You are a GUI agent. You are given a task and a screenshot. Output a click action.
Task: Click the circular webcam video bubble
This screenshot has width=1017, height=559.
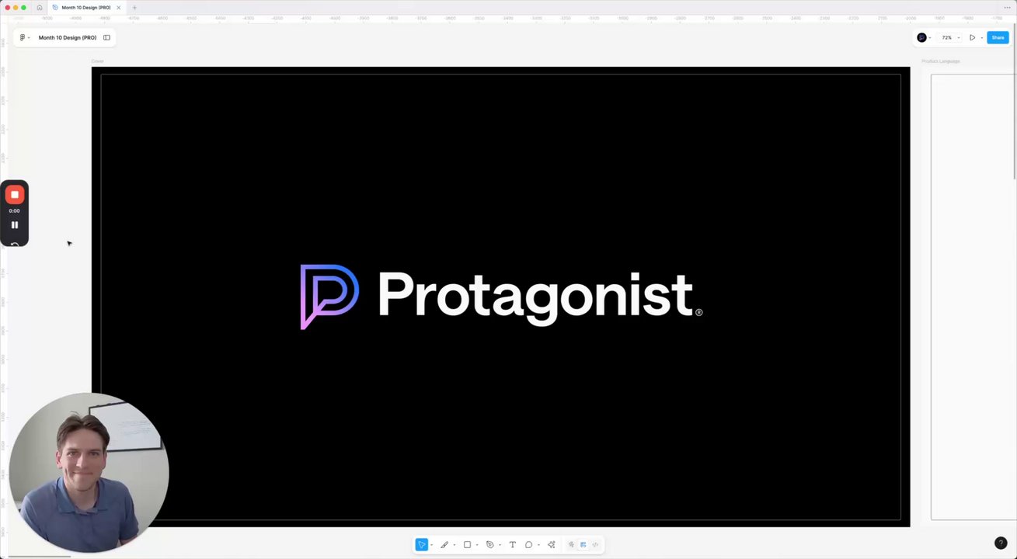click(x=89, y=472)
